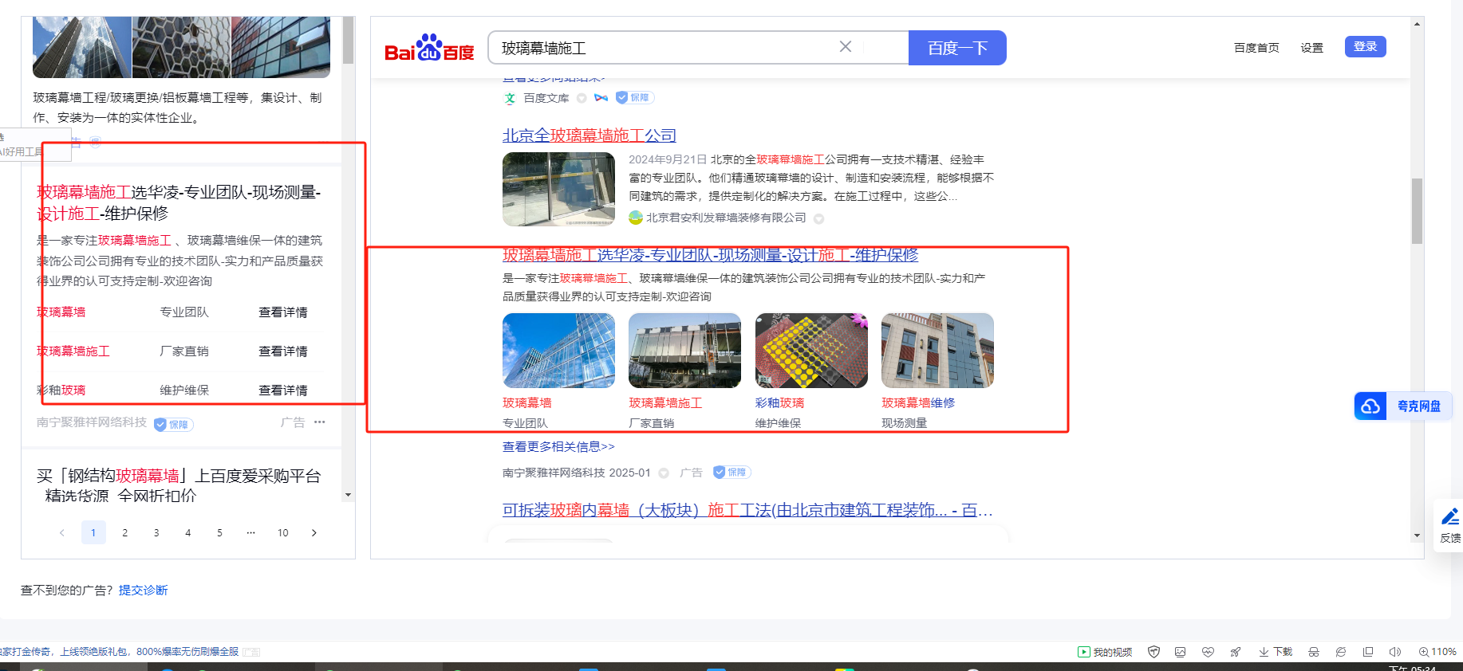Open the image above 厂家直销
The height and width of the screenshot is (671, 1463).
tap(684, 351)
